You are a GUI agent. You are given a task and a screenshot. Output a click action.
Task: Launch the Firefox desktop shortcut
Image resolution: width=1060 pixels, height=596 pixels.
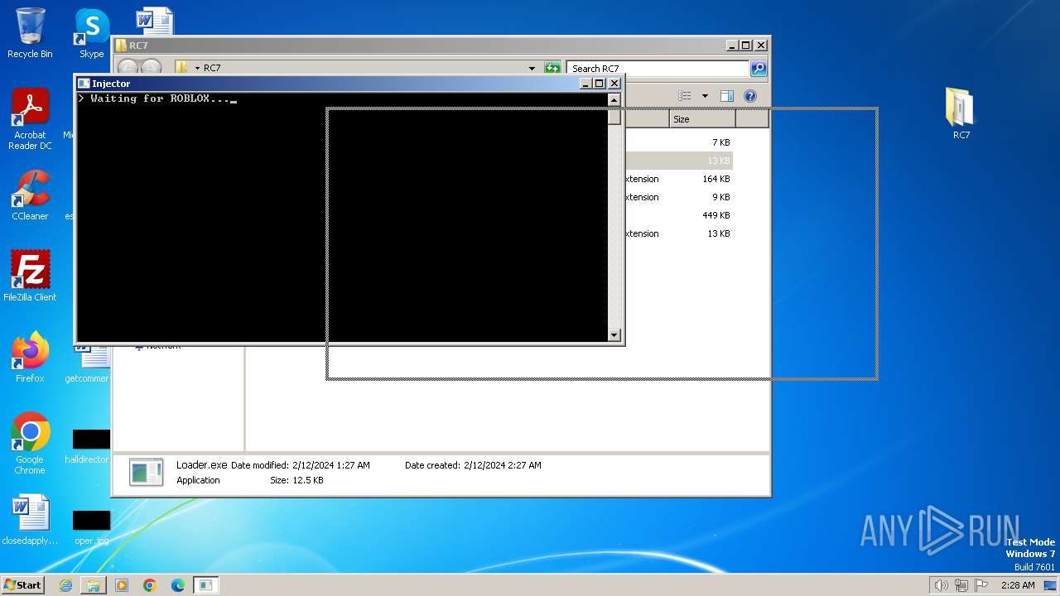click(x=30, y=358)
